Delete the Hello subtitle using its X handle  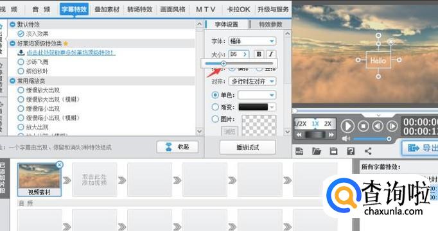391,42
